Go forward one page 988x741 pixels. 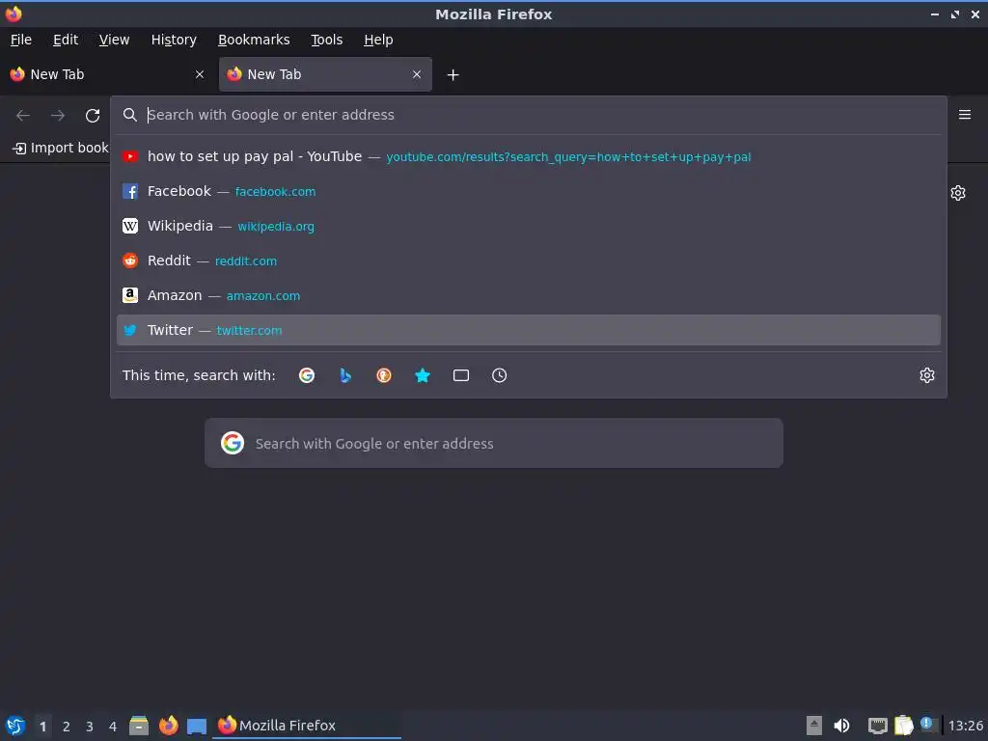(58, 116)
